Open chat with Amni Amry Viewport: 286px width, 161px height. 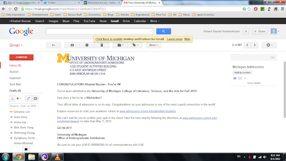click(x=21, y=117)
